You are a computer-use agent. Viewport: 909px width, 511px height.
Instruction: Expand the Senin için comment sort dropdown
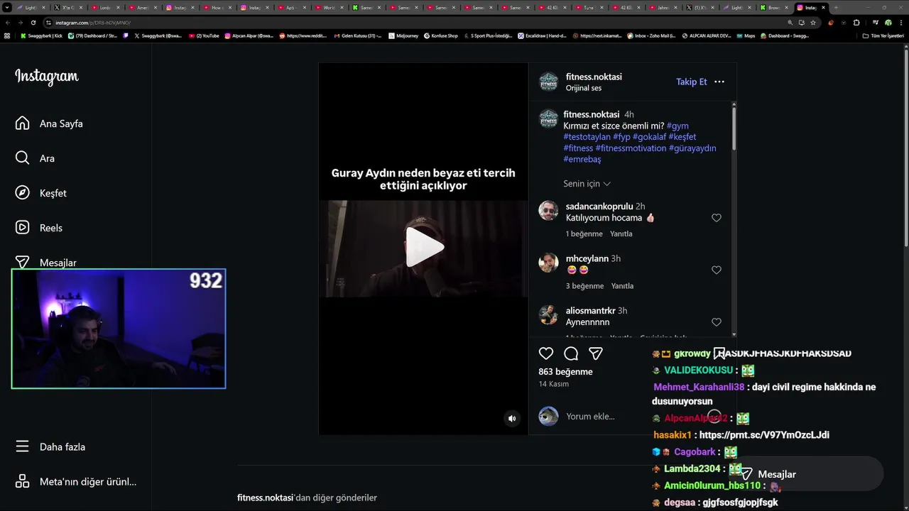pyautogui.click(x=587, y=184)
